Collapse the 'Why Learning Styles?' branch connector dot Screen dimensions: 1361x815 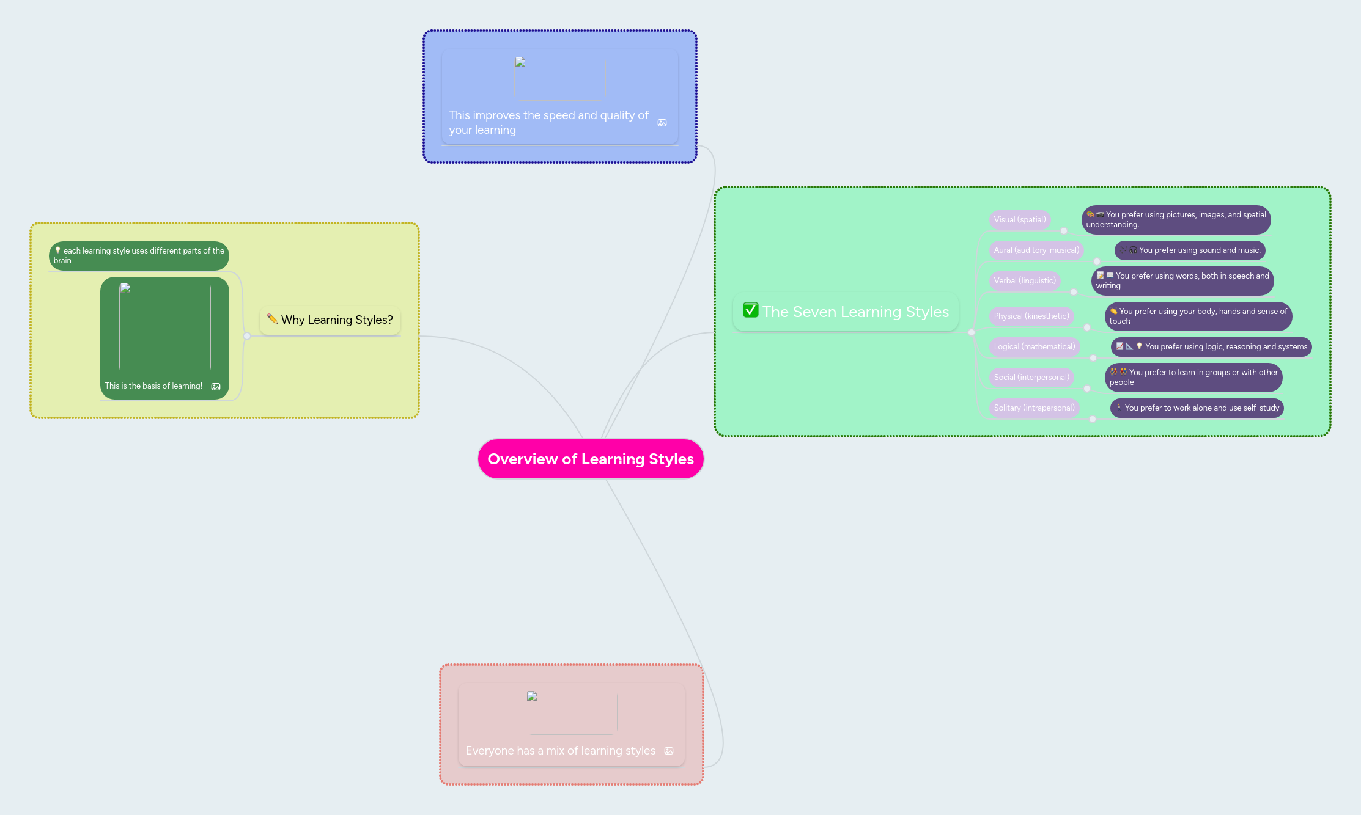click(247, 335)
